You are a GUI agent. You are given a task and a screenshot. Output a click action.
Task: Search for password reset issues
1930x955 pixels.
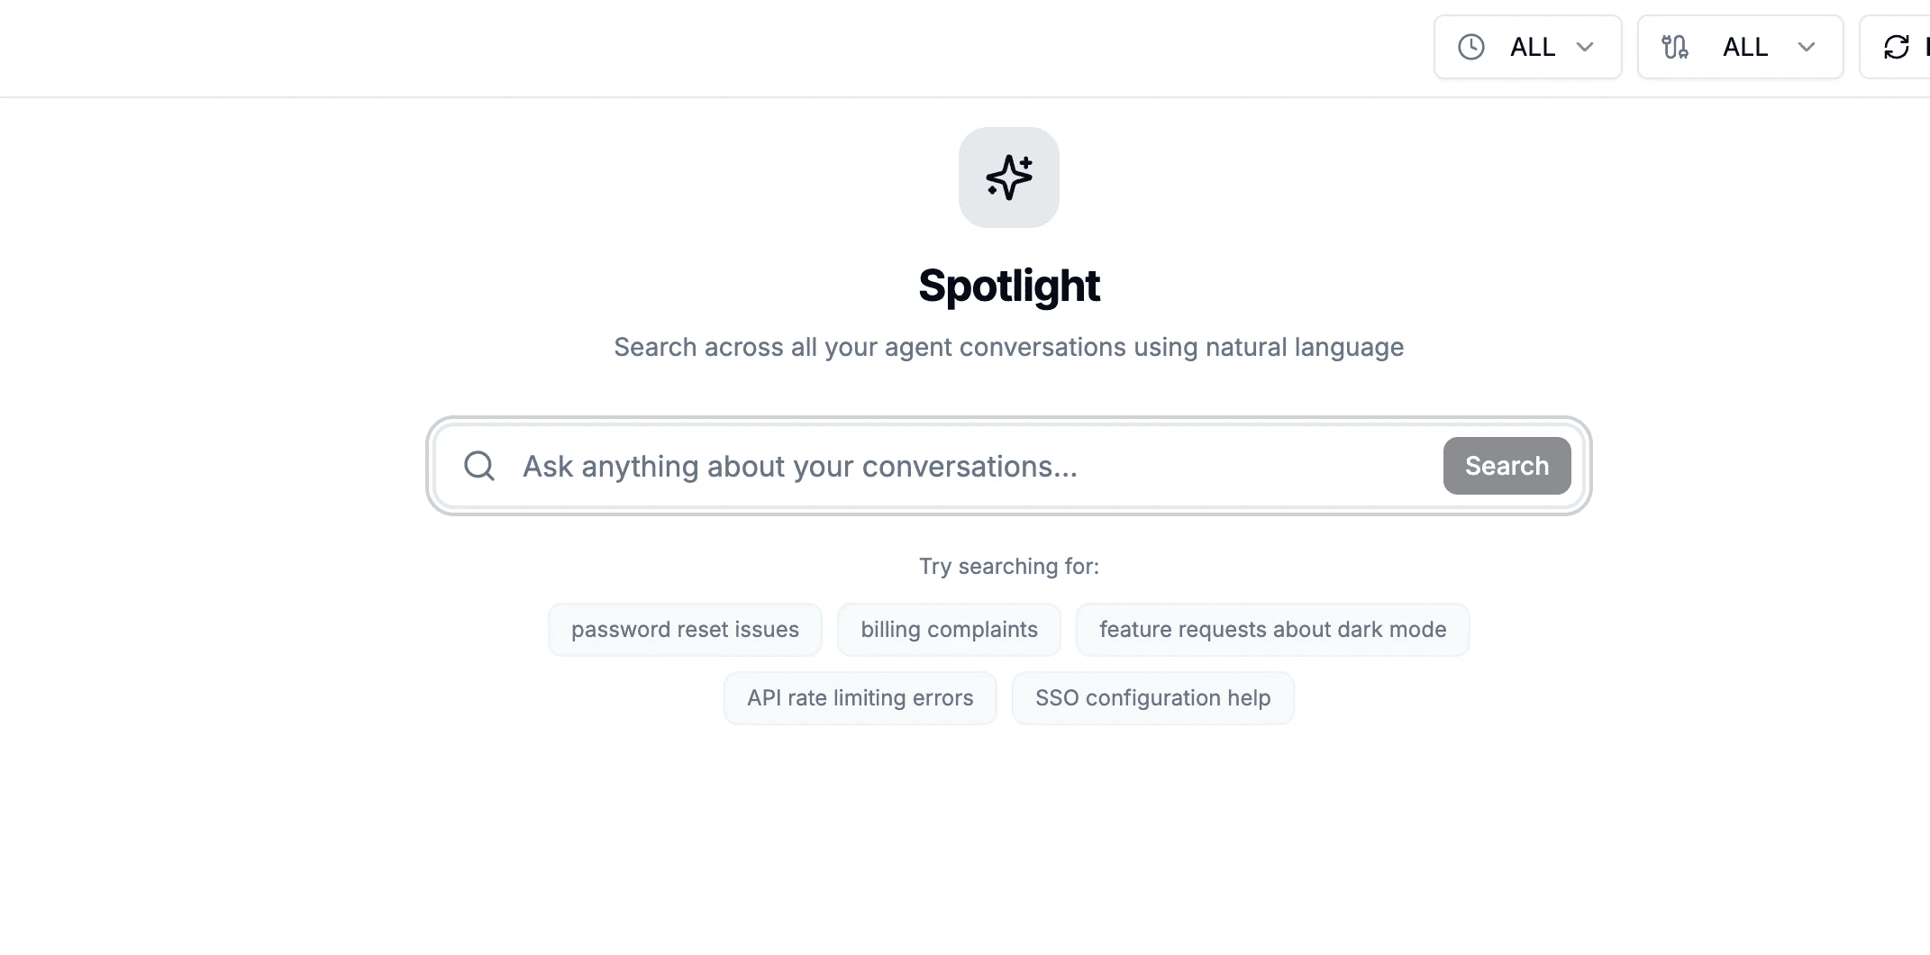[685, 629]
